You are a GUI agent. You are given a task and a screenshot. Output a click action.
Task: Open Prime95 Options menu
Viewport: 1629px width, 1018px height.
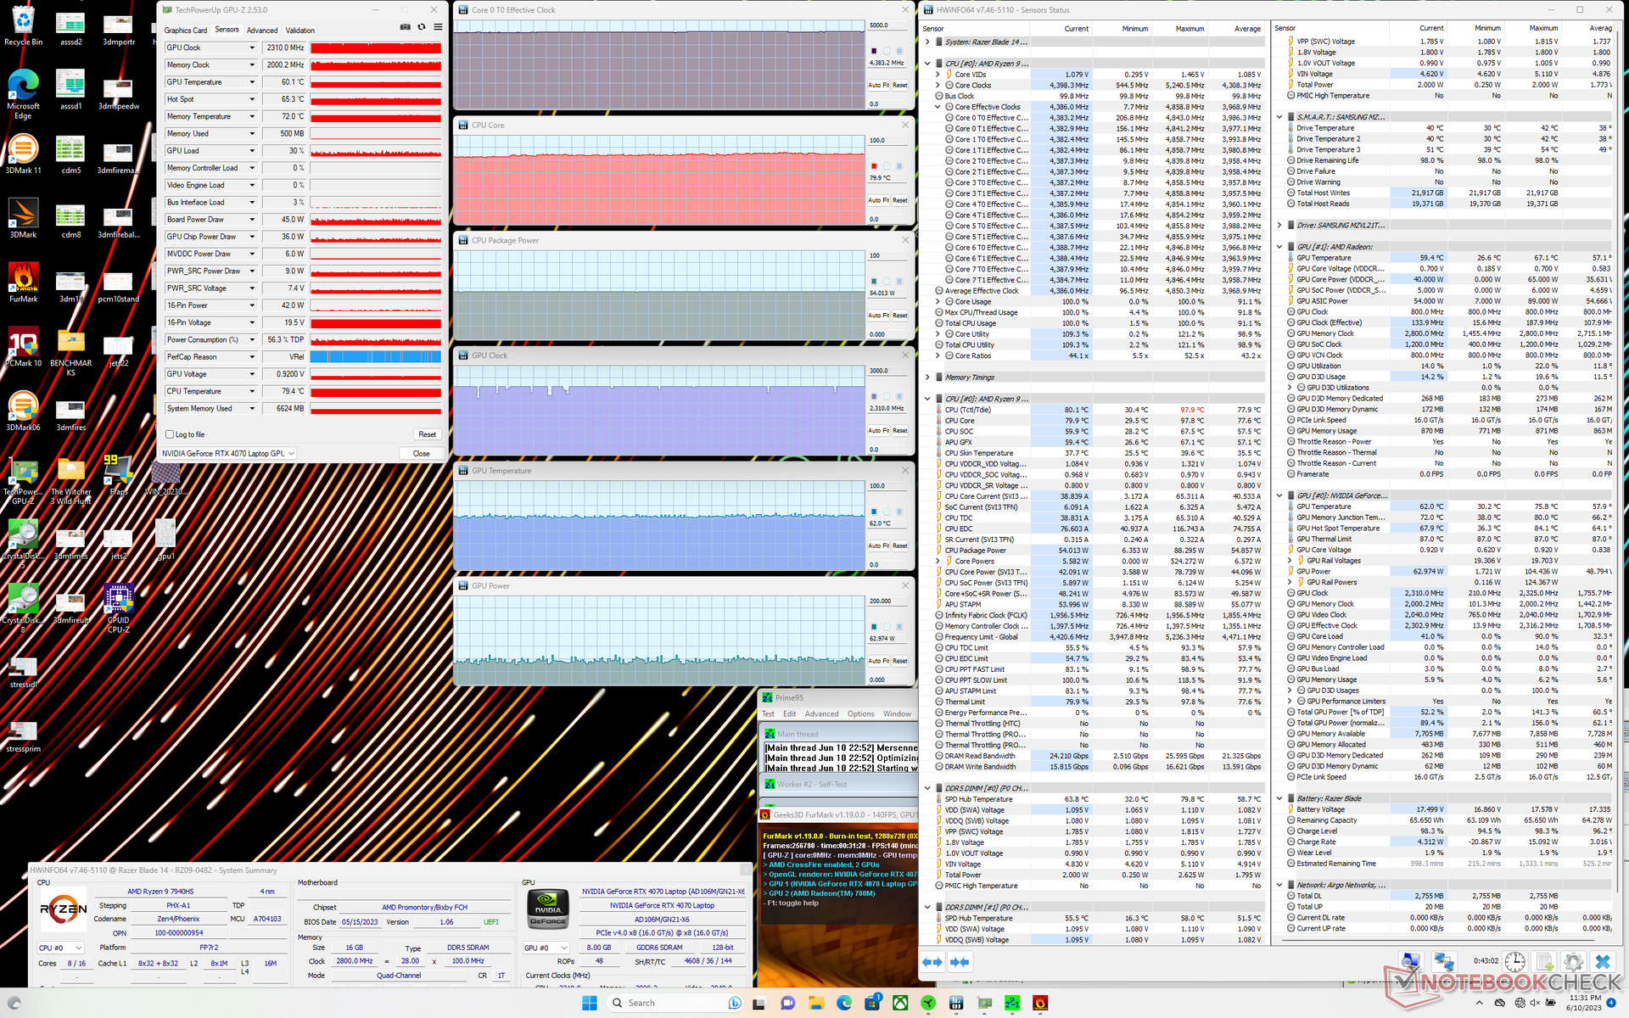pos(860,713)
